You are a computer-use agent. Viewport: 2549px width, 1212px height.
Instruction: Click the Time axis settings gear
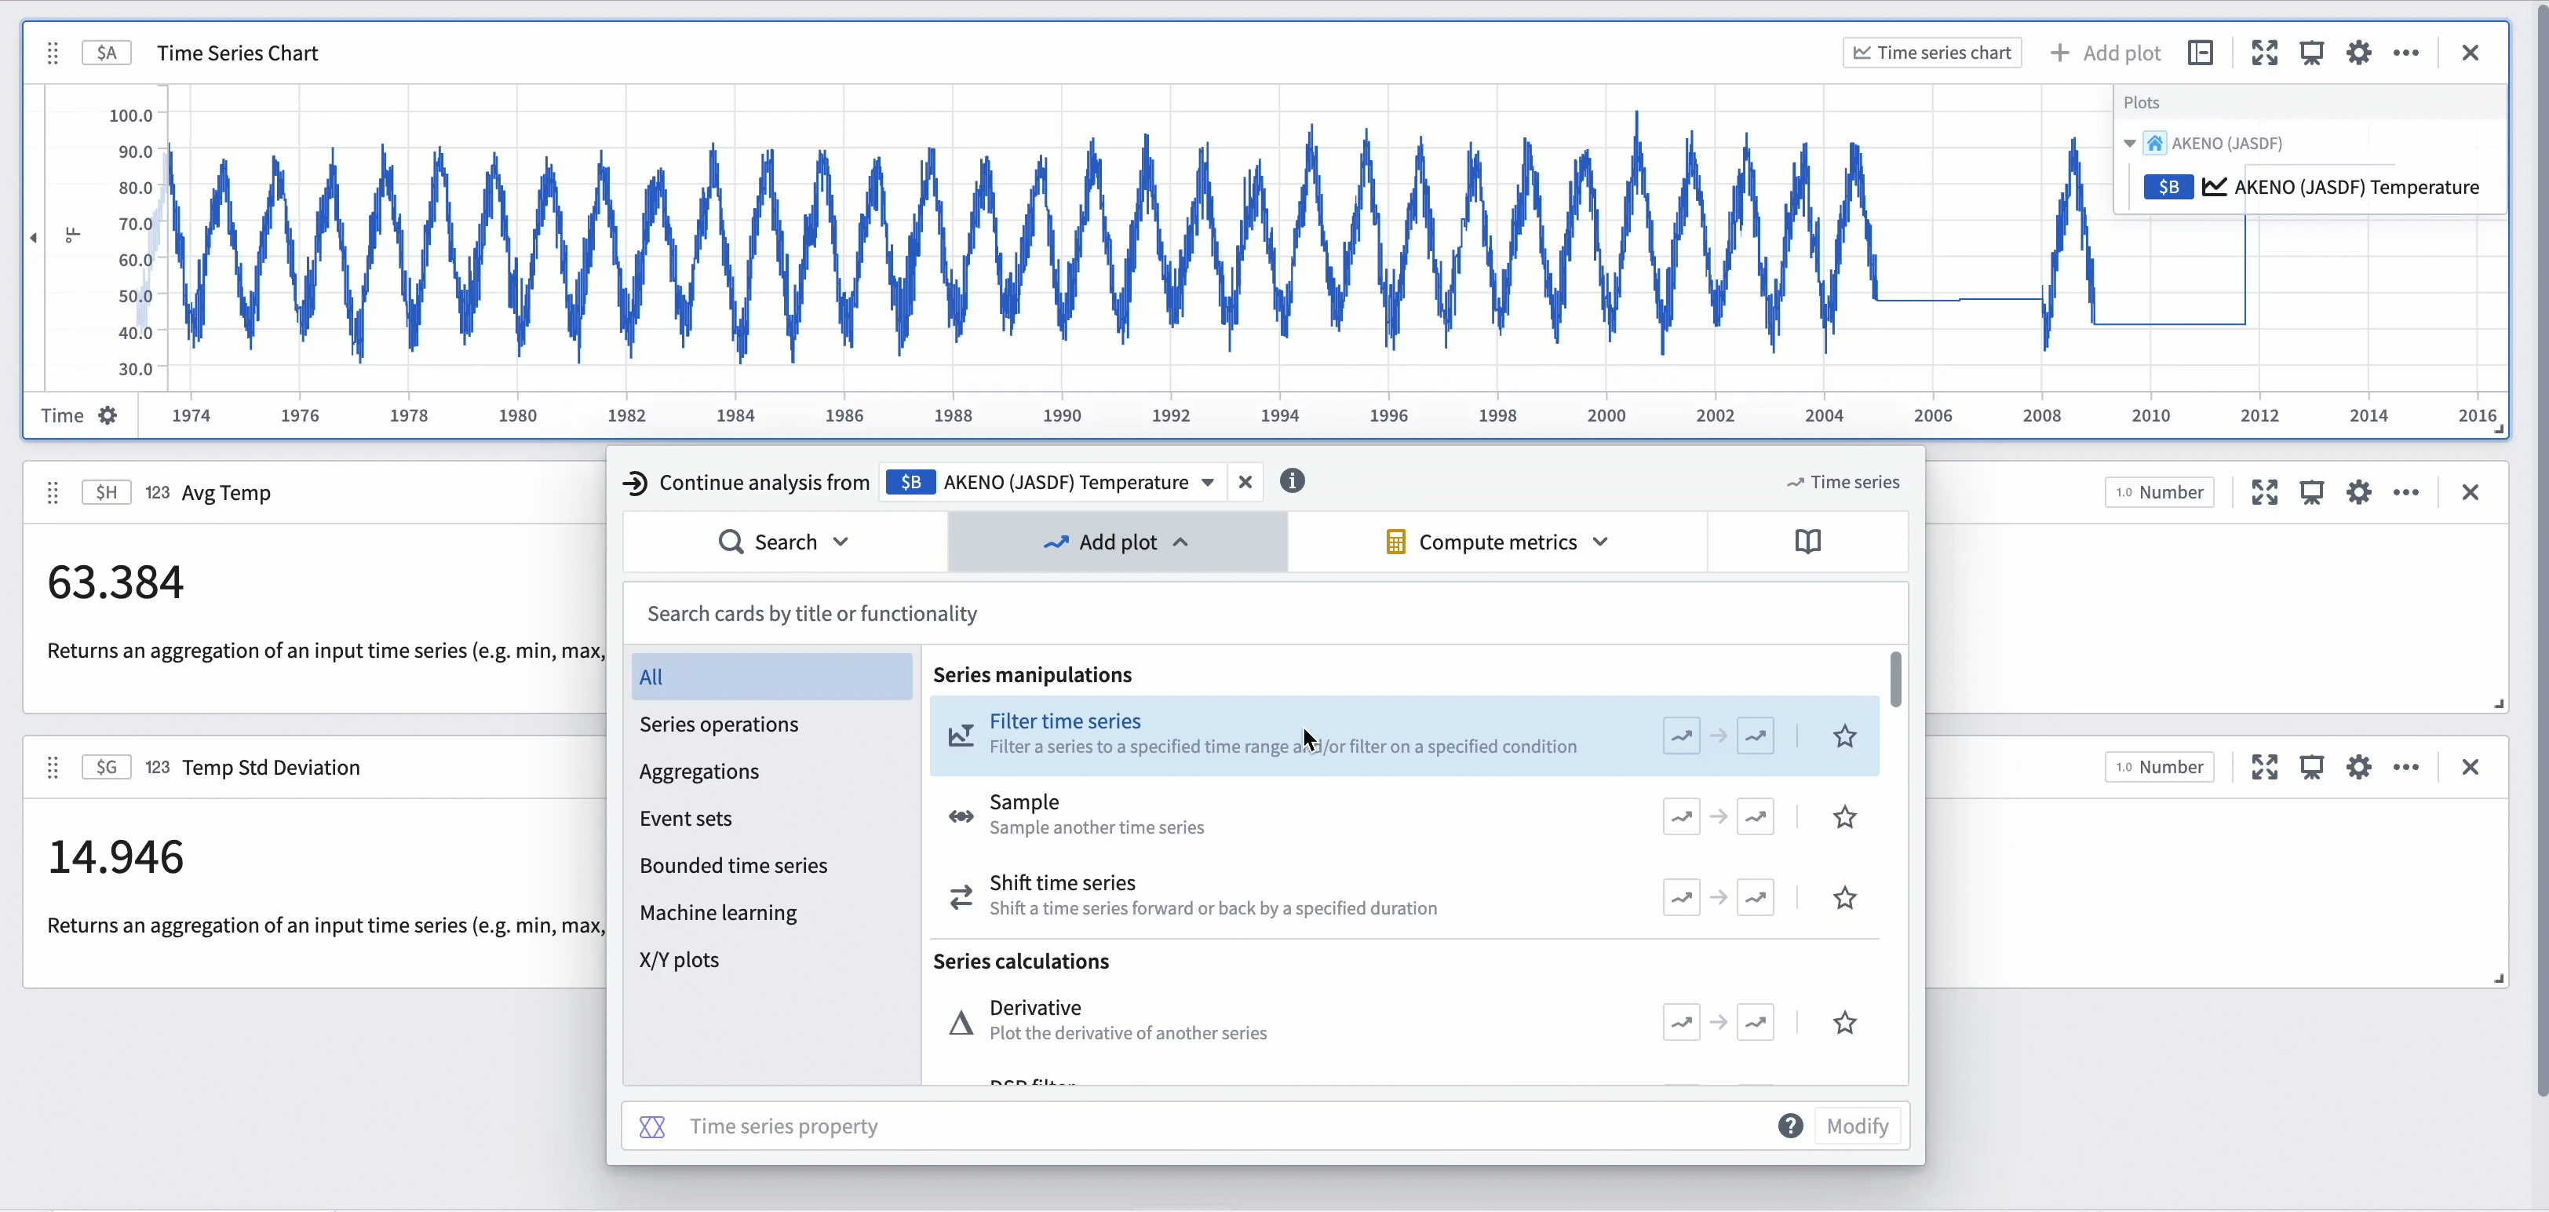[x=108, y=415]
